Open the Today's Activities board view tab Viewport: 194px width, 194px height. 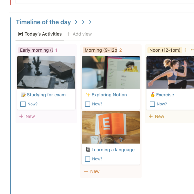[x=40, y=34]
